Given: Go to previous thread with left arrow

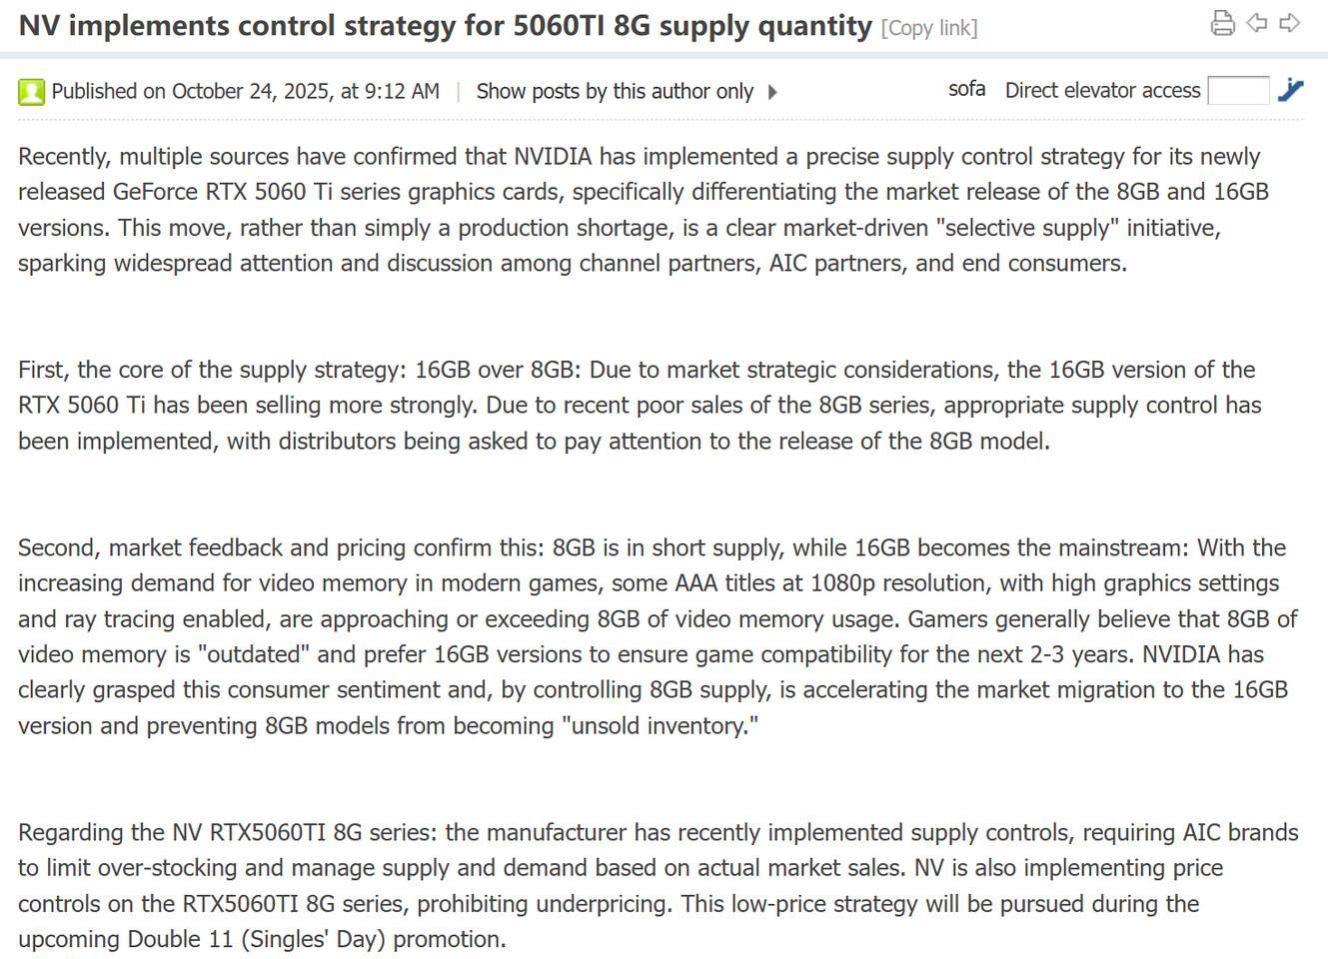Looking at the screenshot, I should [1257, 22].
